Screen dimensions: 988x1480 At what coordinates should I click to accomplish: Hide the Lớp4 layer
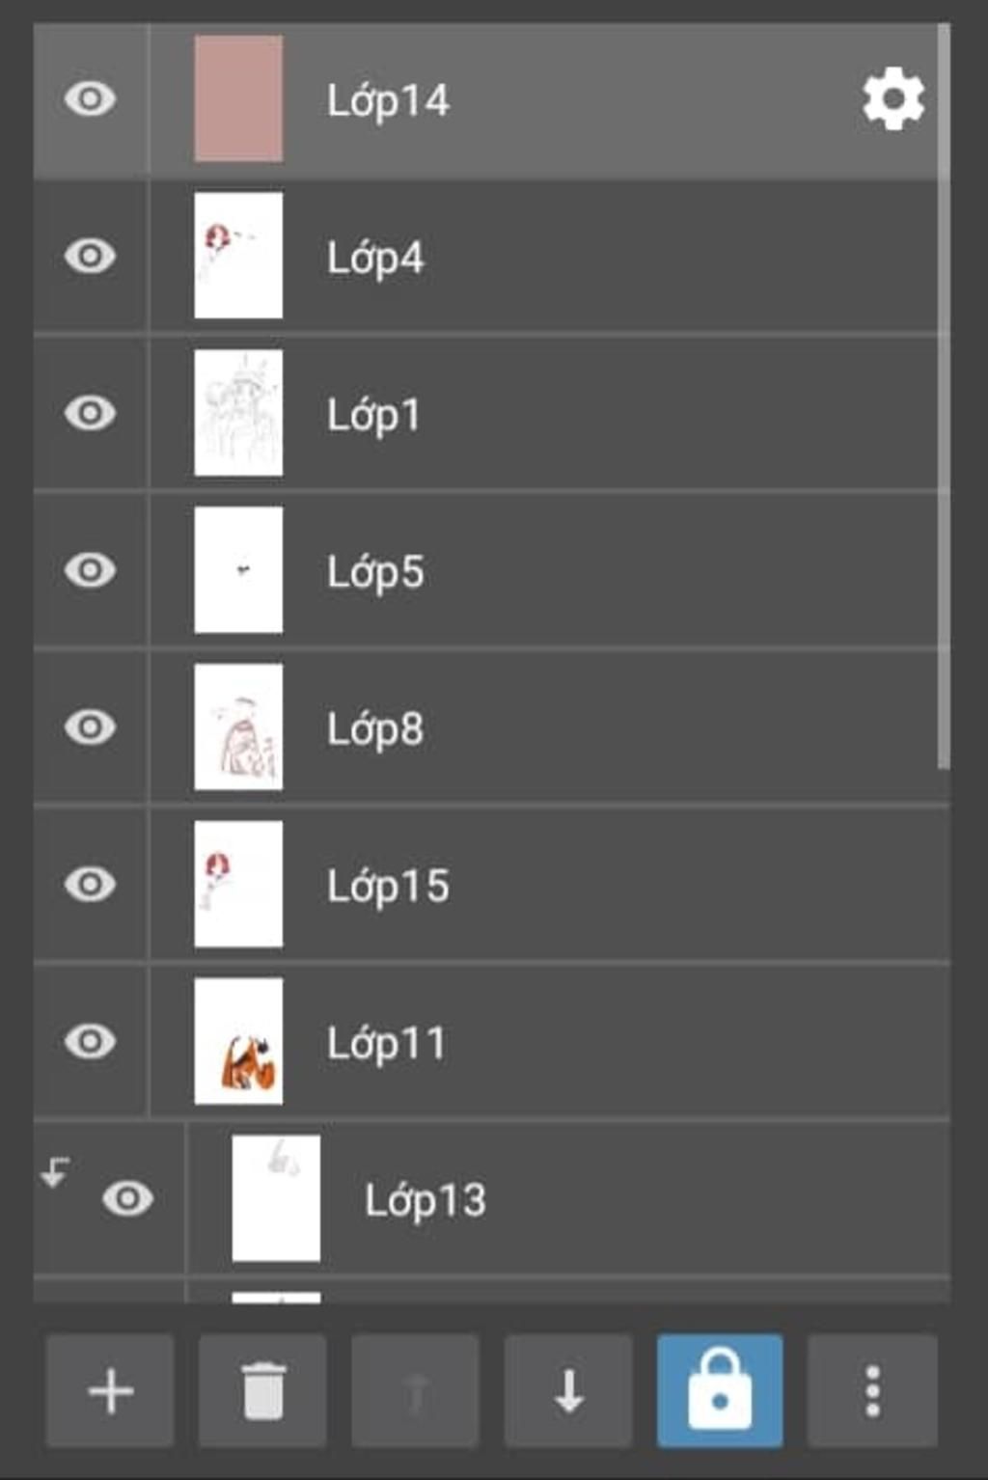pyautogui.click(x=91, y=256)
